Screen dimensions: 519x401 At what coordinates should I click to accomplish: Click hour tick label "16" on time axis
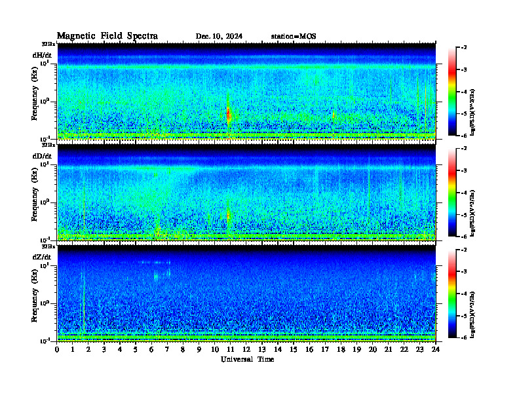tap(309, 349)
